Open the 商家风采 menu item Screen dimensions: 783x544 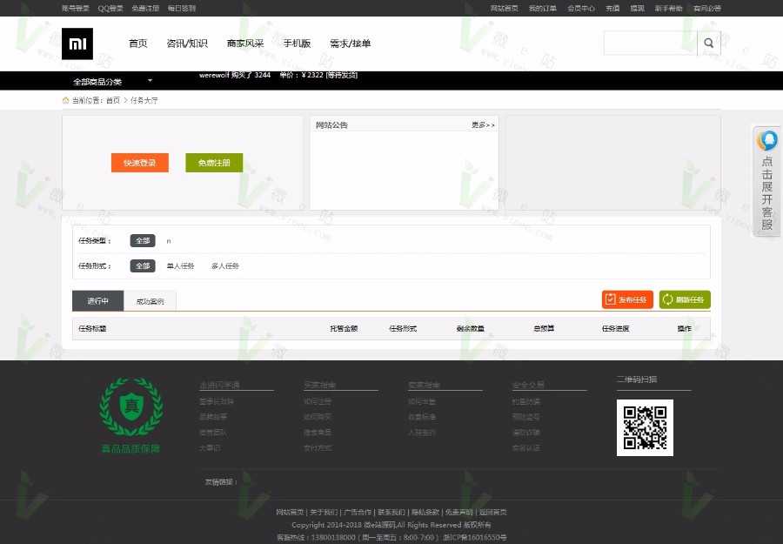click(246, 43)
